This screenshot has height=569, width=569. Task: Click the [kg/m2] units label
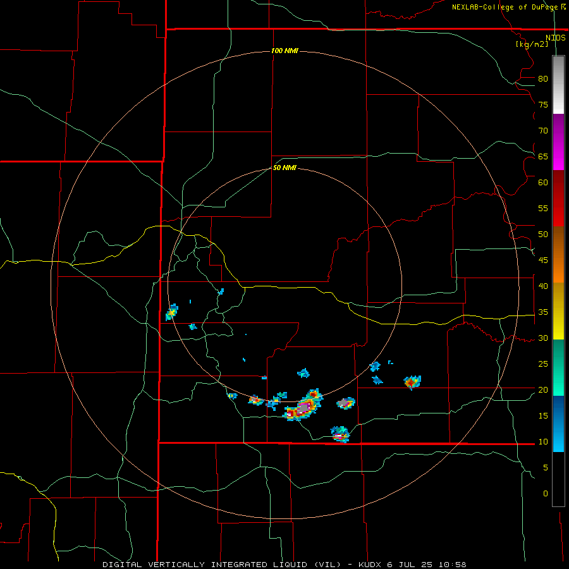[x=532, y=44]
